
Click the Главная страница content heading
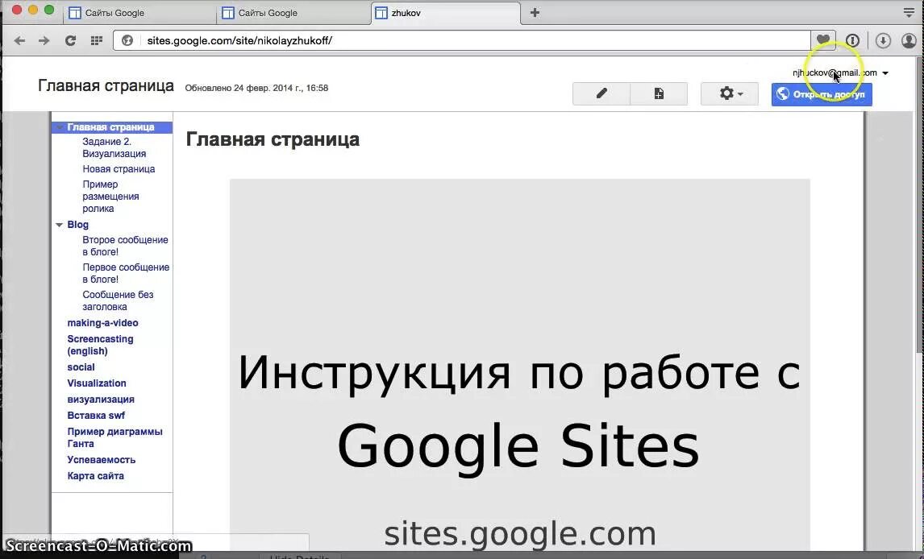pos(273,139)
